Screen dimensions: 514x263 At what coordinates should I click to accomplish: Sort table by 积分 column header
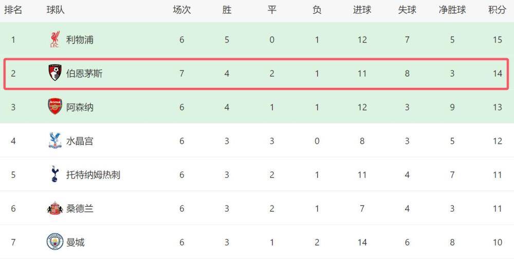(497, 10)
